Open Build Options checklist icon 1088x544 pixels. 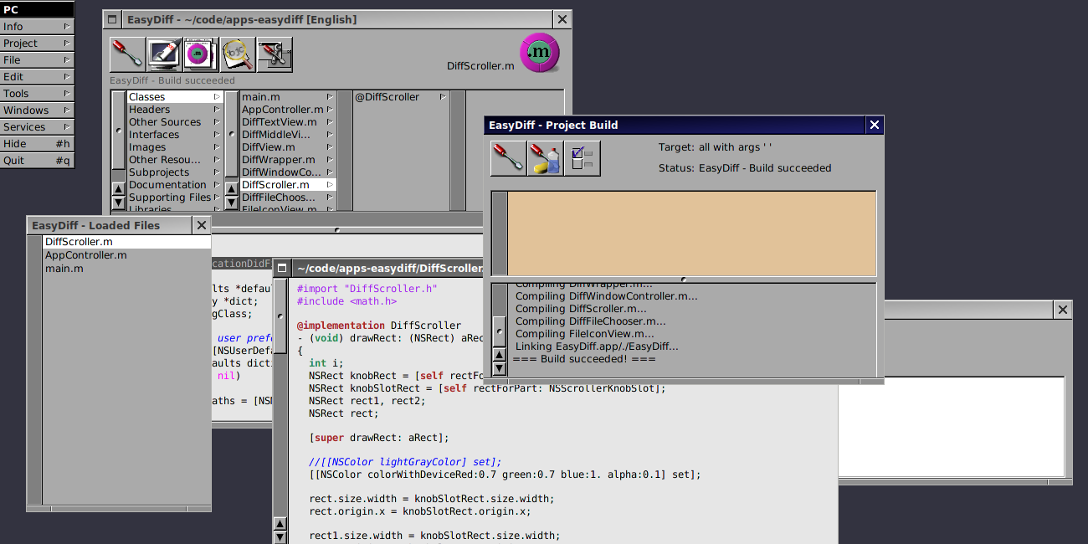point(582,158)
